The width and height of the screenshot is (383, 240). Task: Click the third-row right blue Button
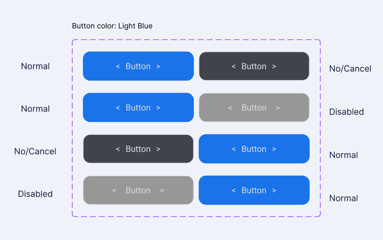click(254, 149)
